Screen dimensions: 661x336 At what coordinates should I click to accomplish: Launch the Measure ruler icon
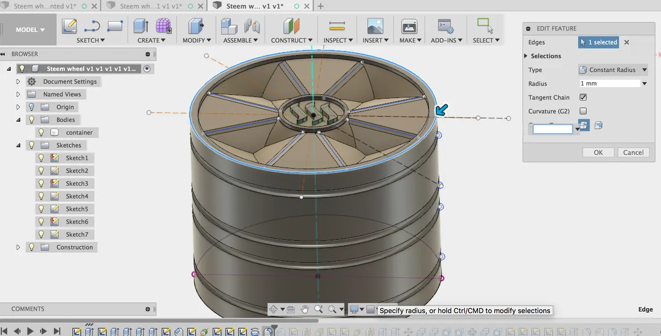(337, 26)
